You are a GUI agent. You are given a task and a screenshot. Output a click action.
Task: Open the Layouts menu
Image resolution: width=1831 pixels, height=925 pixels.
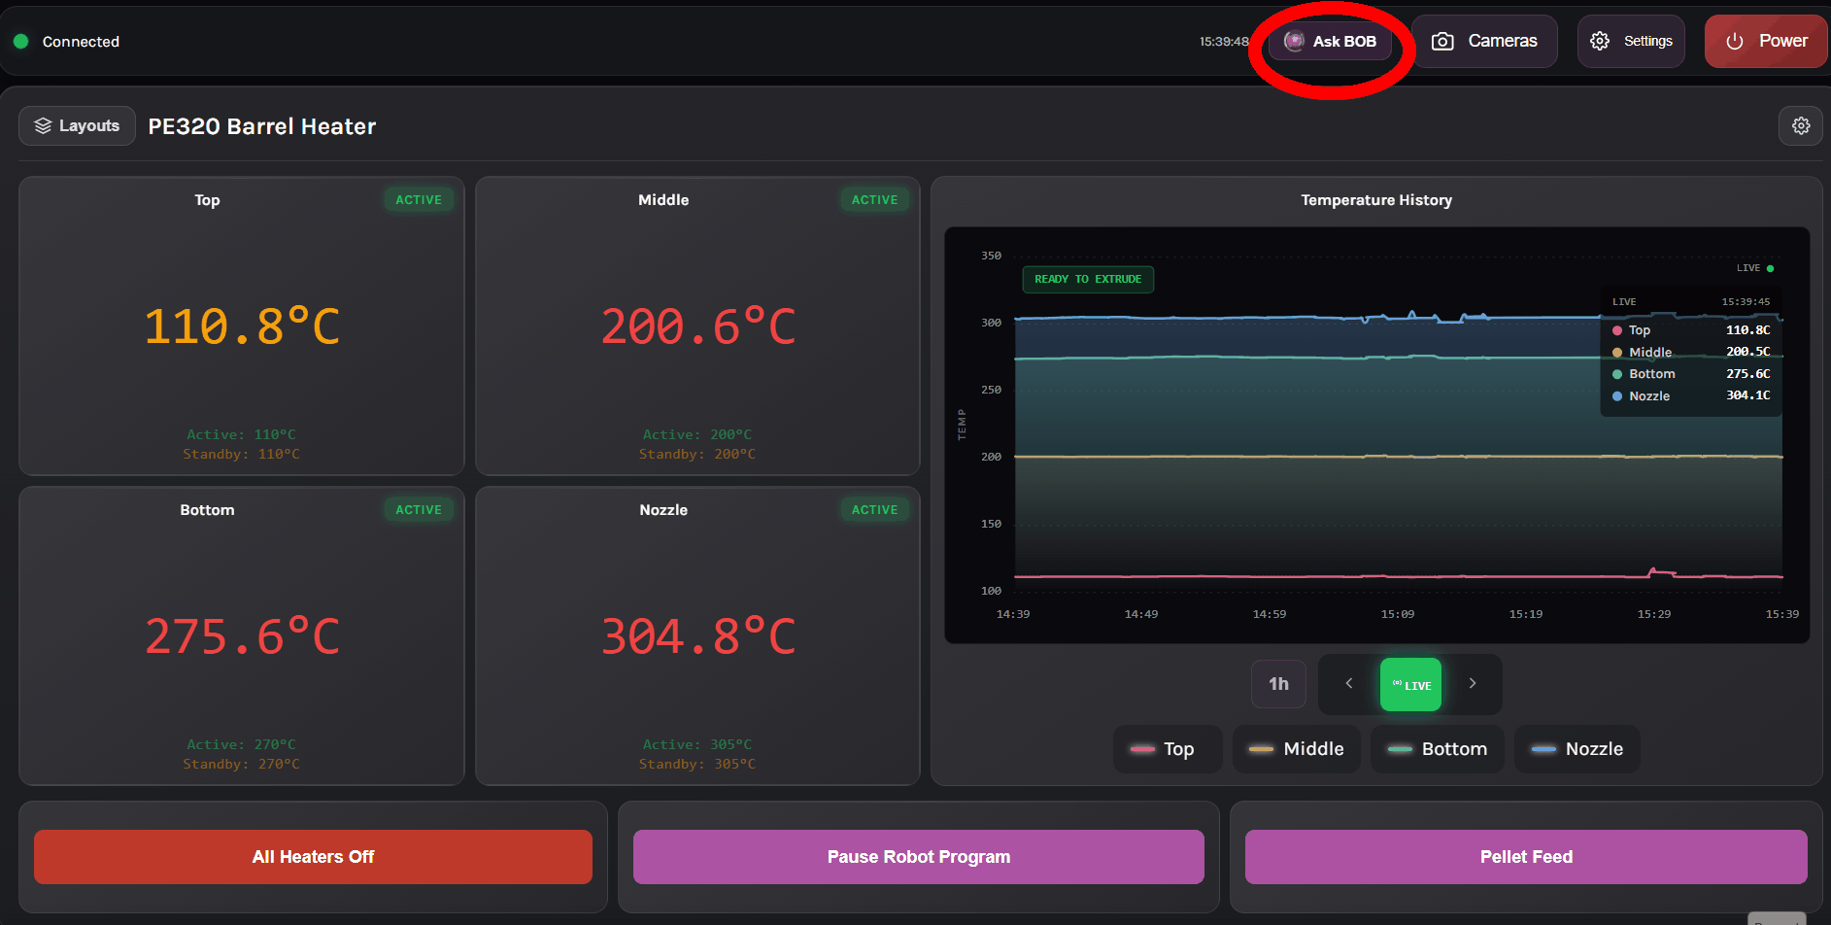(77, 125)
